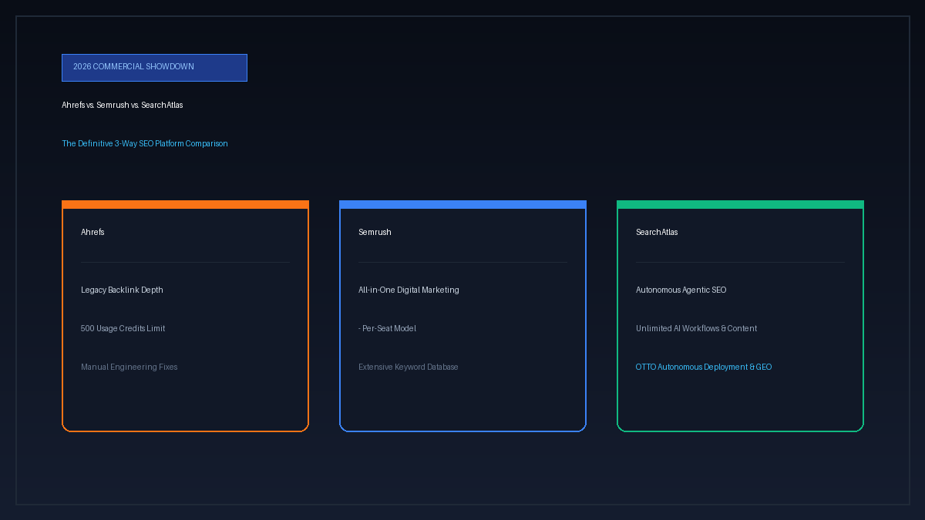
Task: Select the Autonomous Agentic SEO text
Action: coord(681,290)
